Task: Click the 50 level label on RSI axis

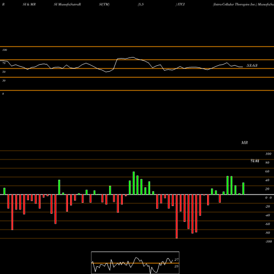Action: tap(4, 72)
